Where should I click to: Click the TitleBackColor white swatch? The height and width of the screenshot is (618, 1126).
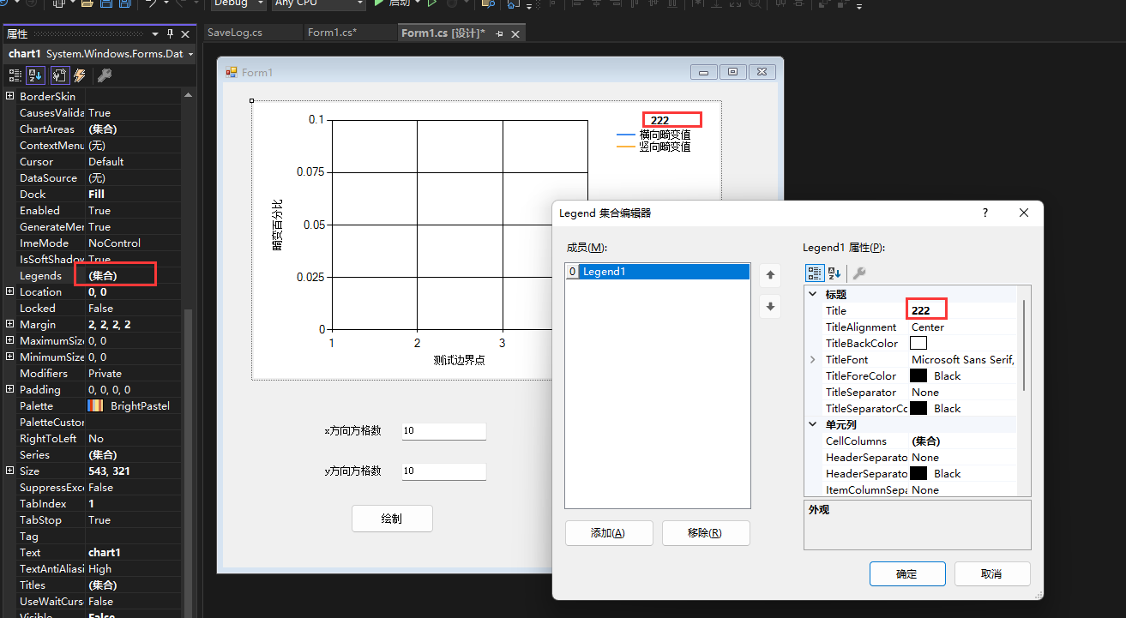pyautogui.click(x=918, y=343)
